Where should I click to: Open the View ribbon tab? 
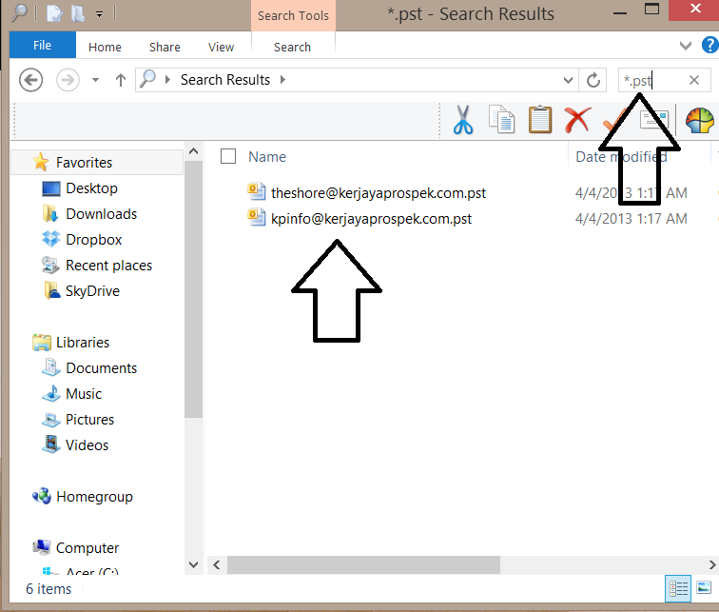pyautogui.click(x=221, y=47)
